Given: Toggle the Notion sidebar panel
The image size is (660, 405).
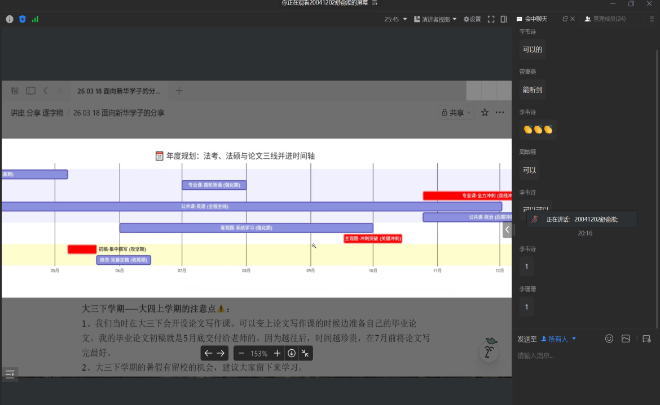Looking at the screenshot, I should pyautogui.click(x=30, y=91).
